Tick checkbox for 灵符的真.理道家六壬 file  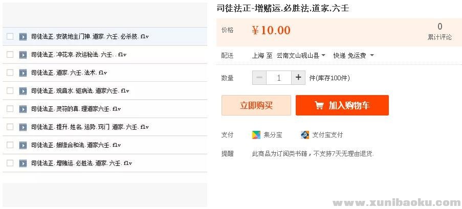pos(10,109)
